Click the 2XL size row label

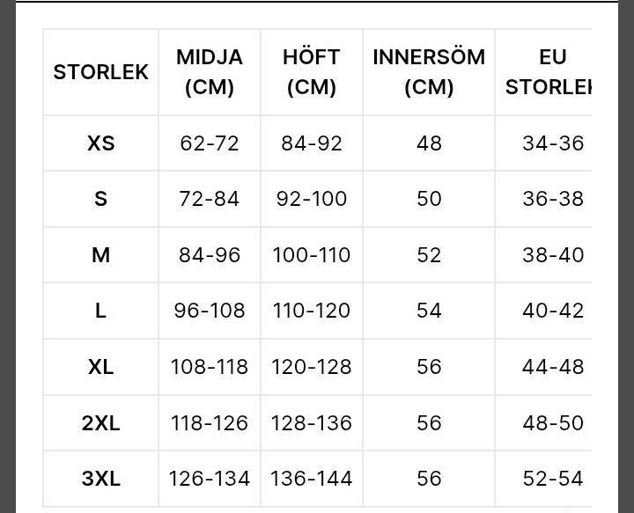tap(100, 423)
